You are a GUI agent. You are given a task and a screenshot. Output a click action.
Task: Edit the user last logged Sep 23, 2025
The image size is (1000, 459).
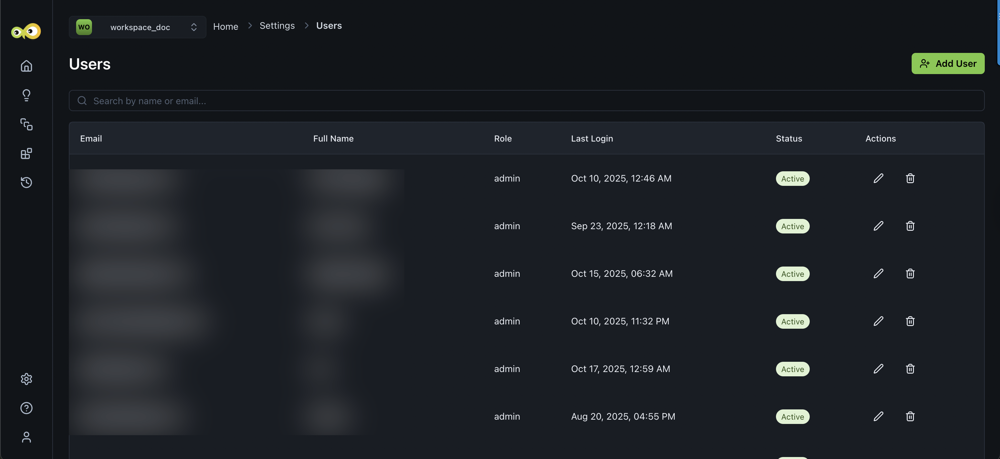tap(878, 226)
